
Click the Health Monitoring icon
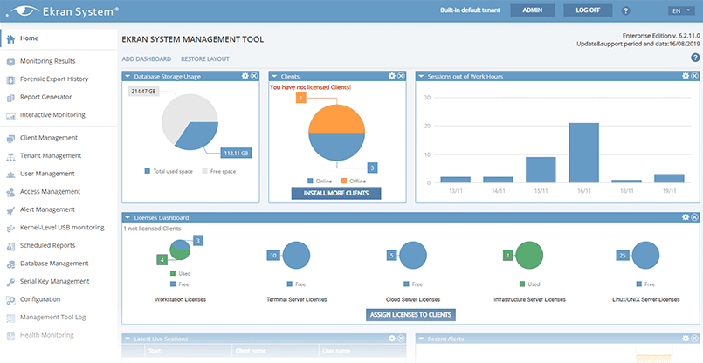[11, 336]
